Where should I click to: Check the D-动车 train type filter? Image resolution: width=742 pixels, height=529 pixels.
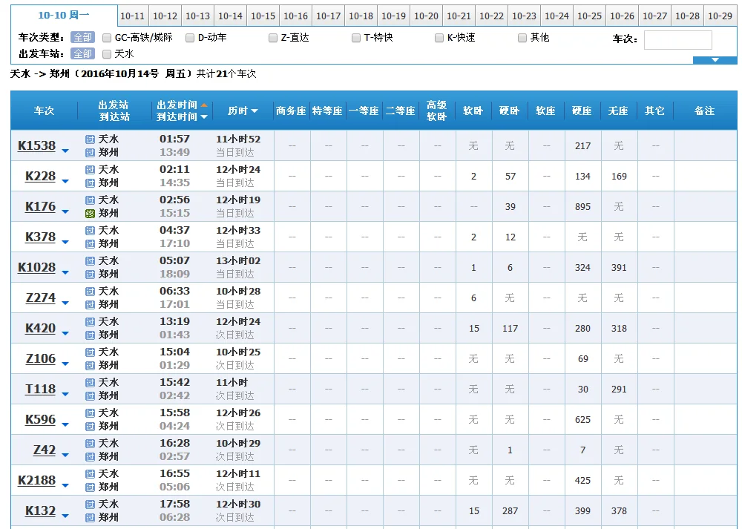click(190, 38)
